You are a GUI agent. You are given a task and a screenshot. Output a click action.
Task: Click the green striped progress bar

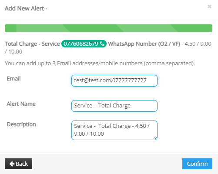(108, 28)
